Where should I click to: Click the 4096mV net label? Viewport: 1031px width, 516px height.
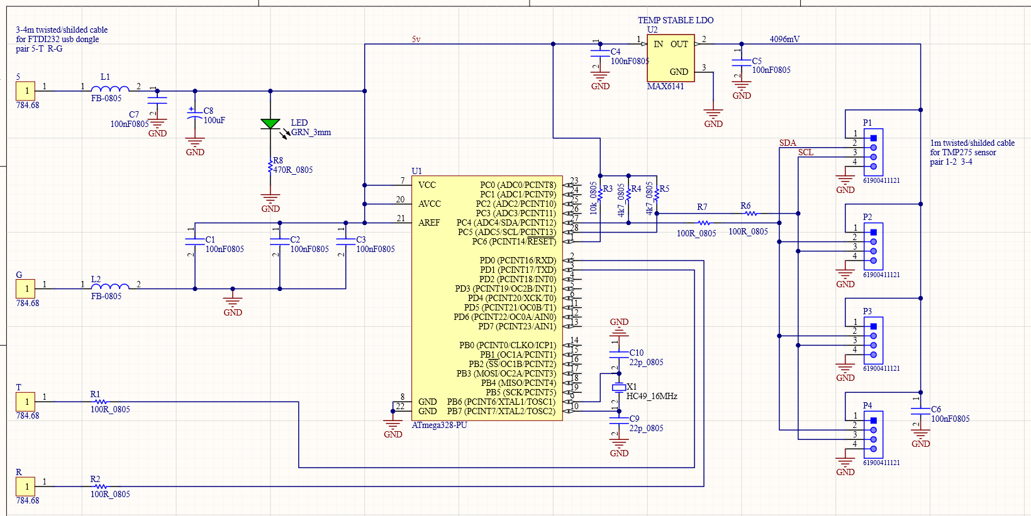784,39
